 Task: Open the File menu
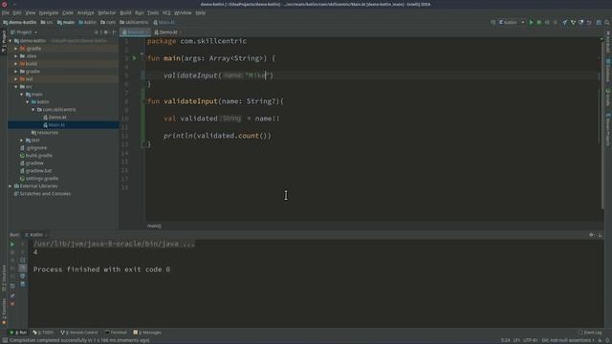click(x=6, y=12)
